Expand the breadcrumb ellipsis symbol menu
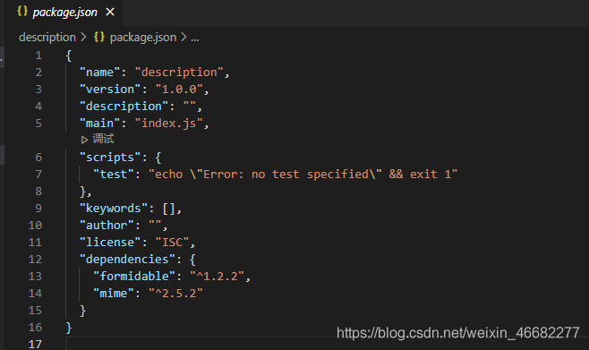The image size is (589, 350). coord(195,38)
